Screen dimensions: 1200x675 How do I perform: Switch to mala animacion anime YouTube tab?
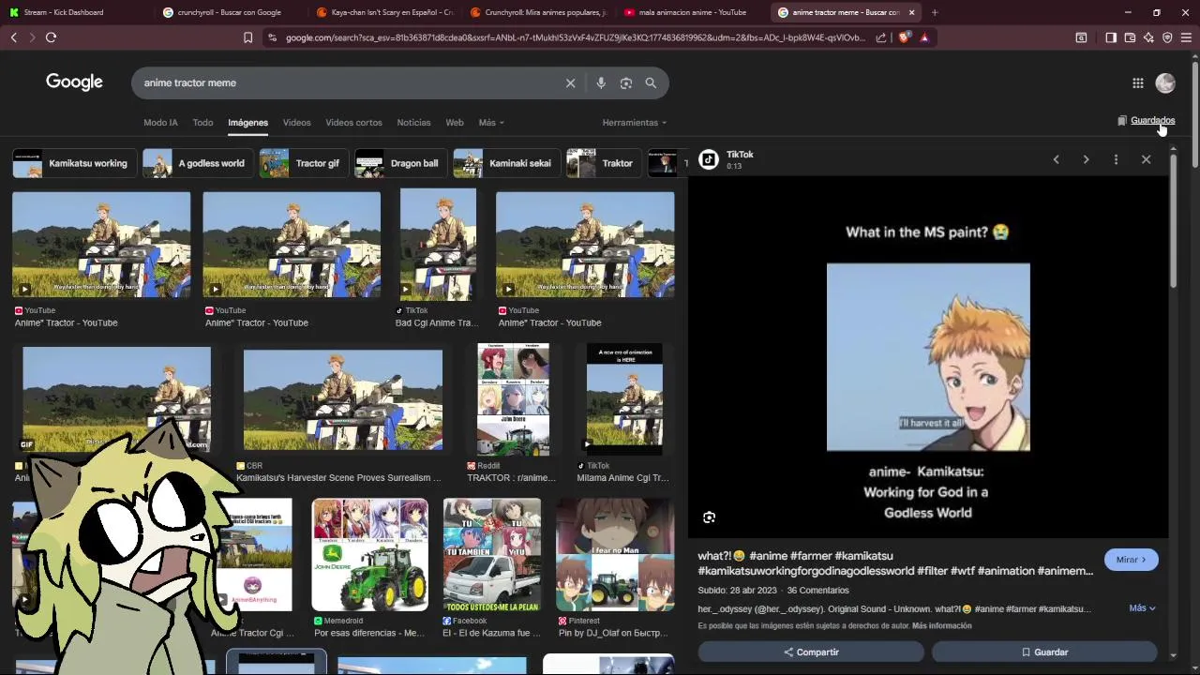pos(692,12)
